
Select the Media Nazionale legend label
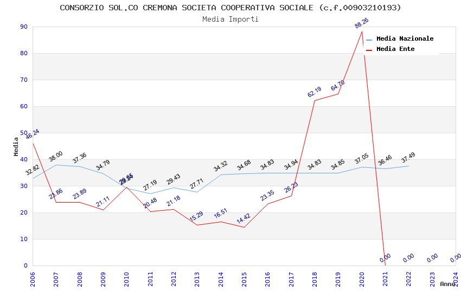click(405, 38)
